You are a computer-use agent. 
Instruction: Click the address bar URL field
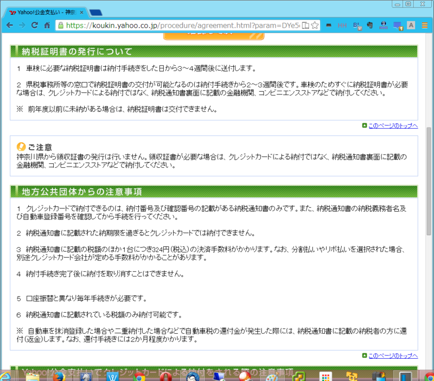183,26
